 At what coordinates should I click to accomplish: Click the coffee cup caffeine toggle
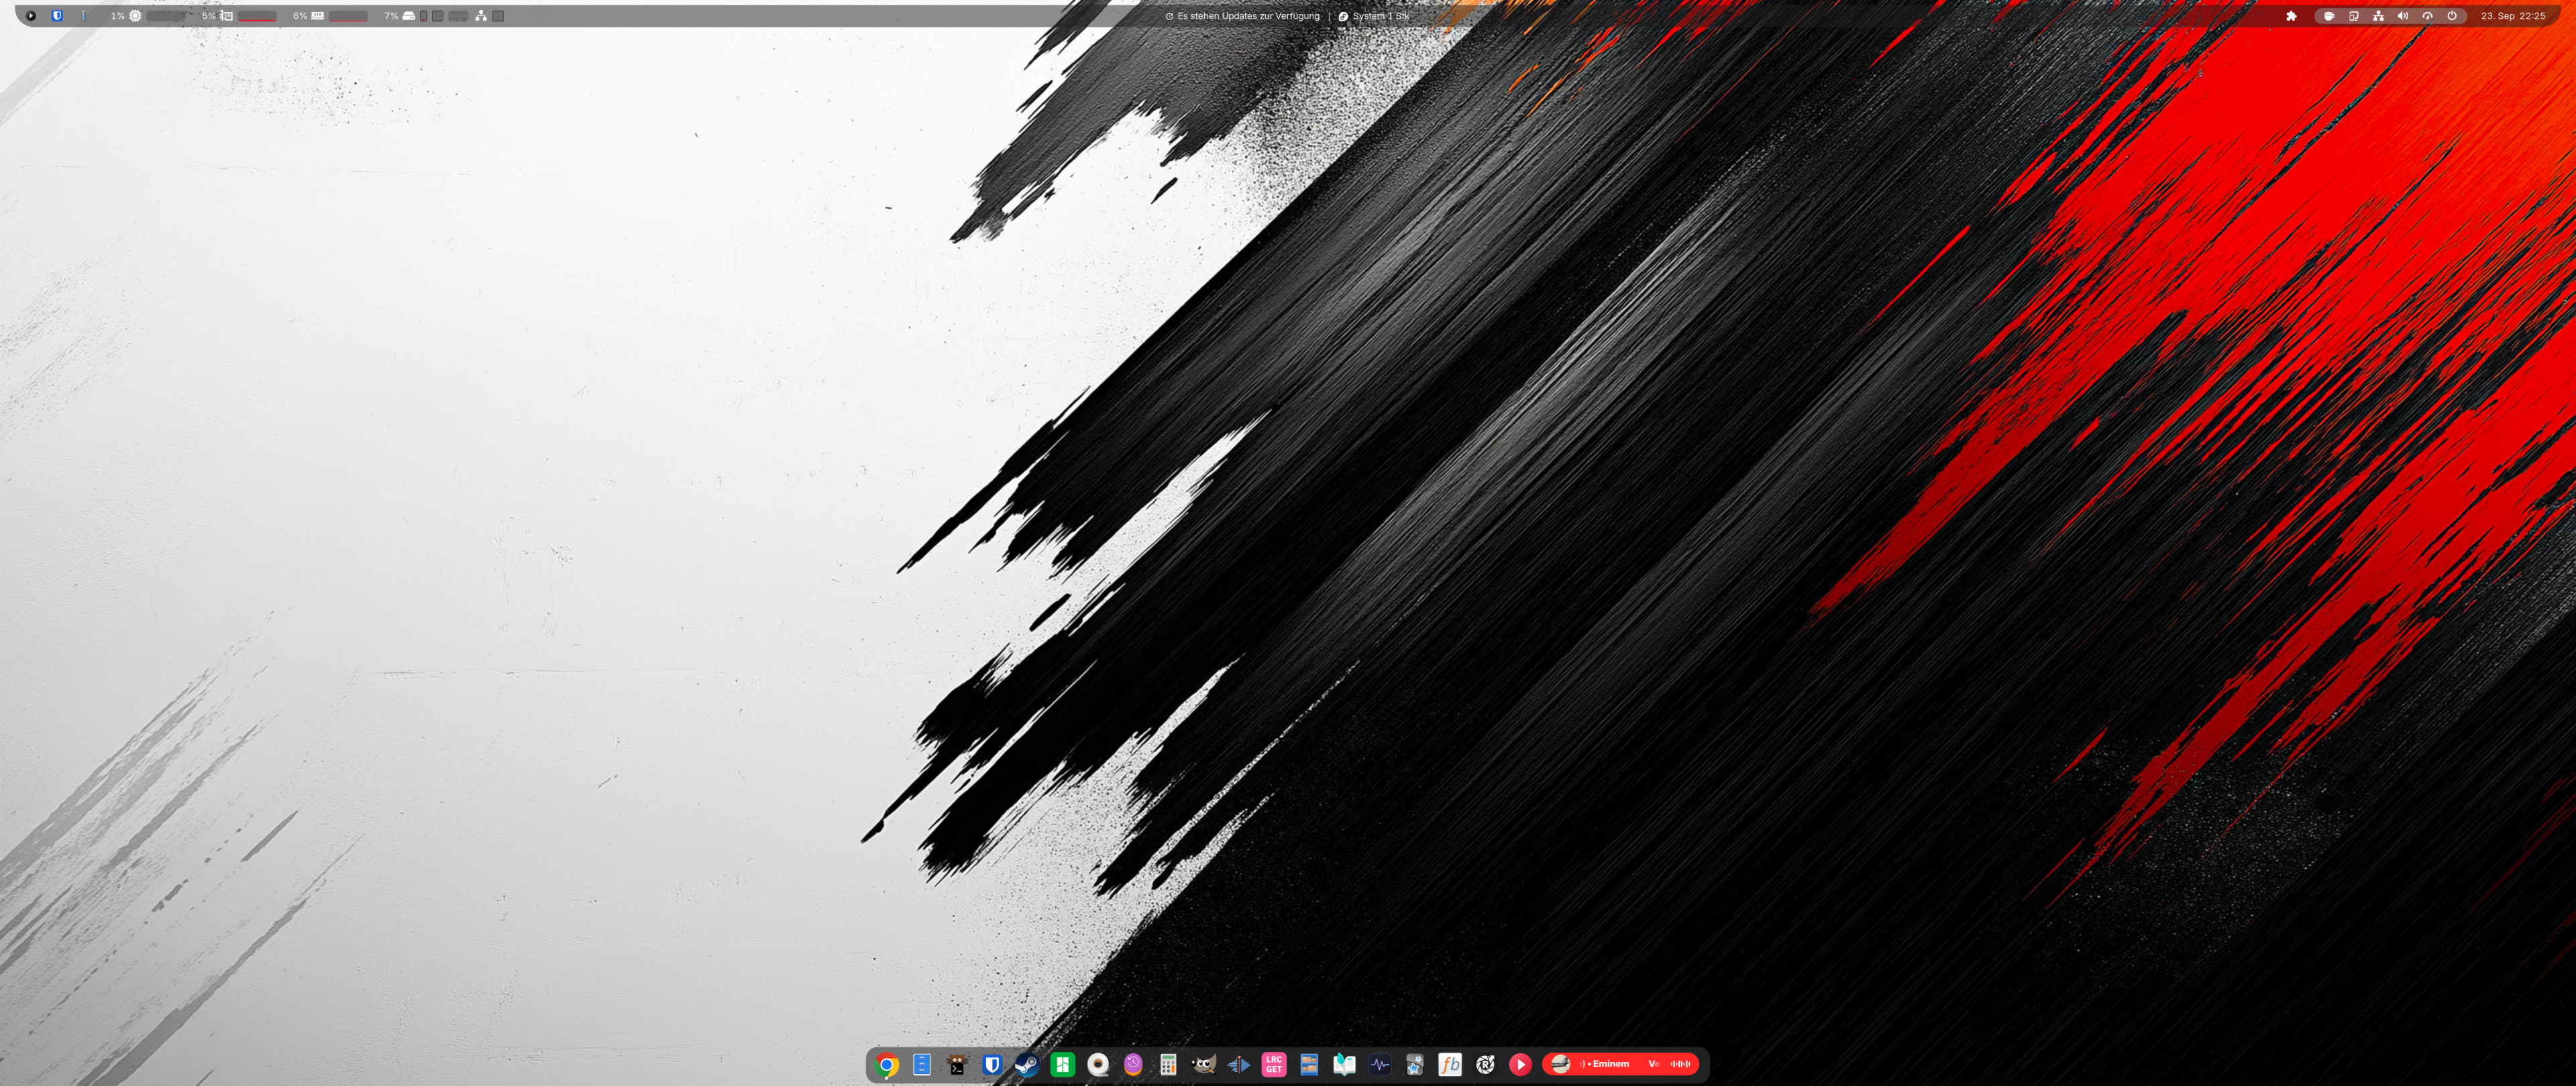[x=2329, y=16]
